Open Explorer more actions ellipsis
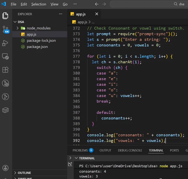Image resolution: width=188 pixels, height=179 pixels. 61,14
